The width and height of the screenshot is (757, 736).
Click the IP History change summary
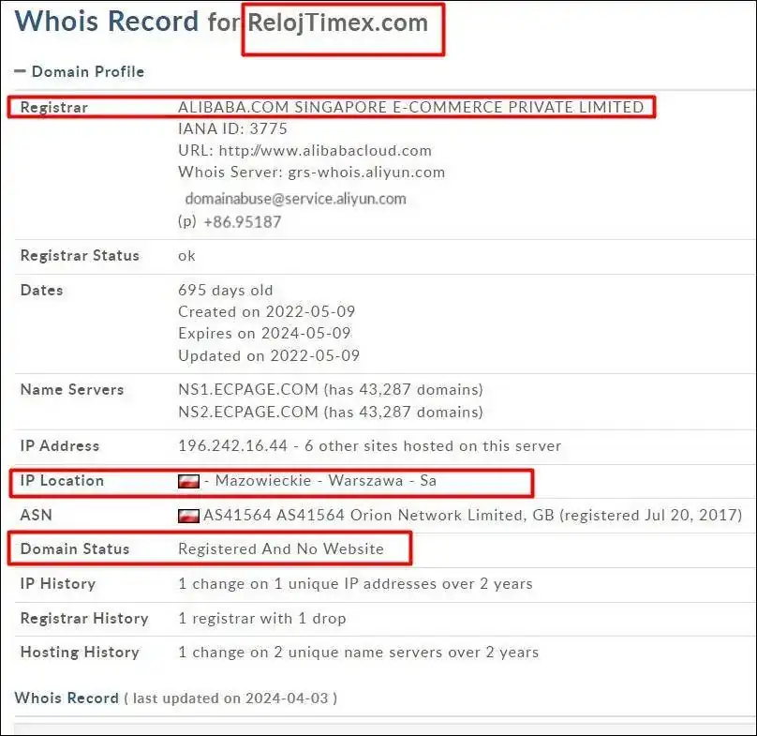(x=355, y=584)
